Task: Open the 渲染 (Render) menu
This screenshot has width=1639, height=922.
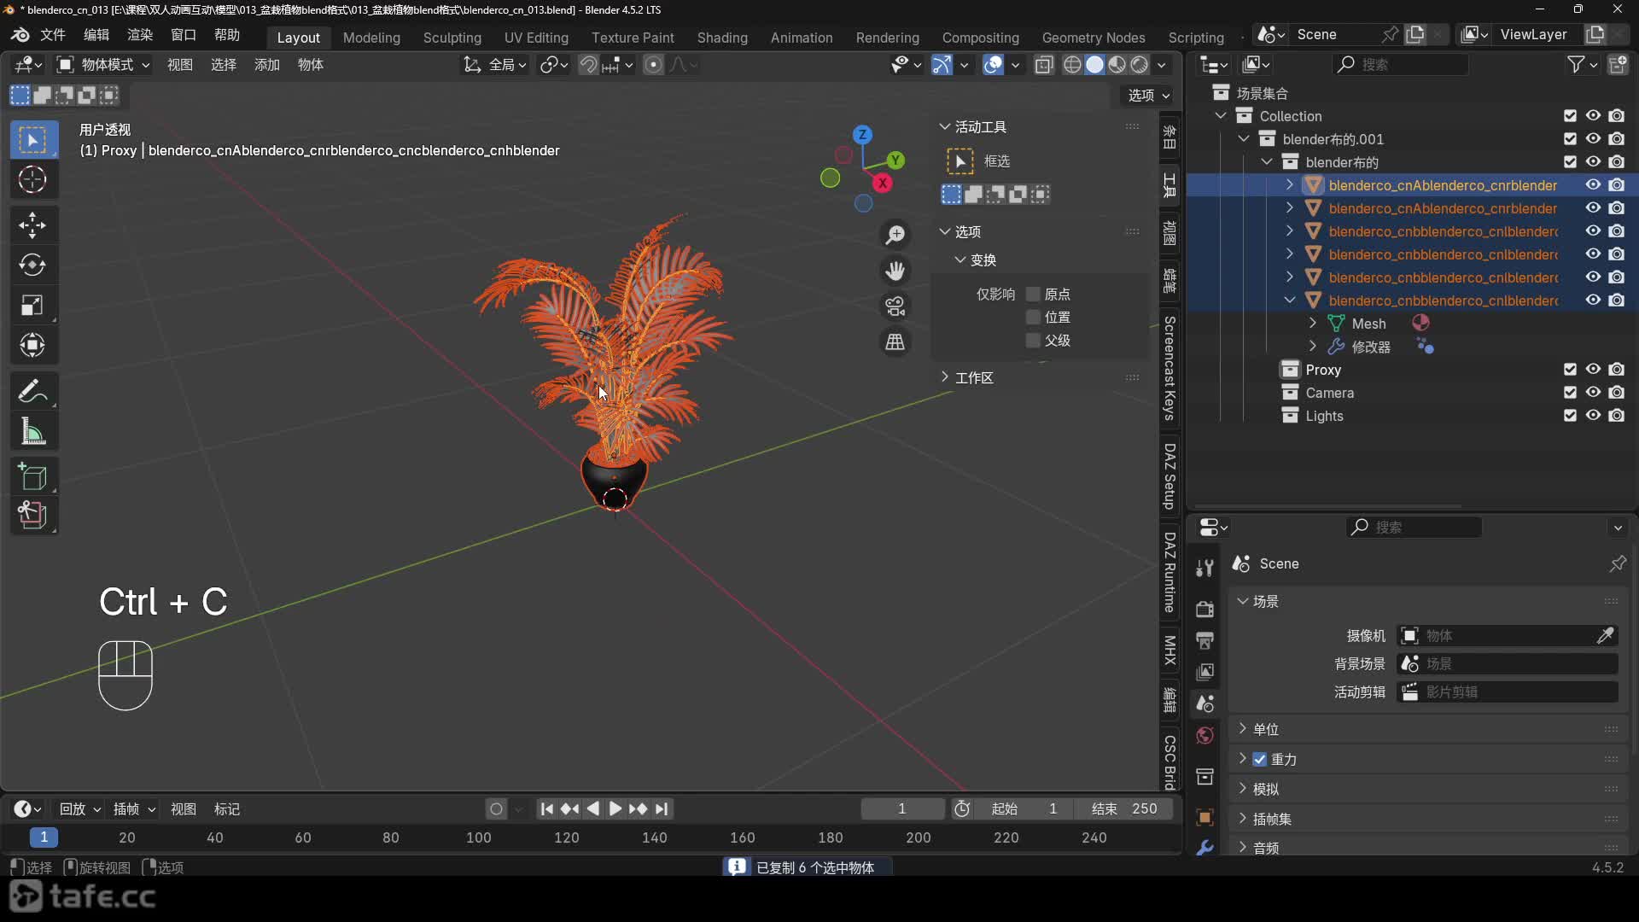Action: point(139,35)
